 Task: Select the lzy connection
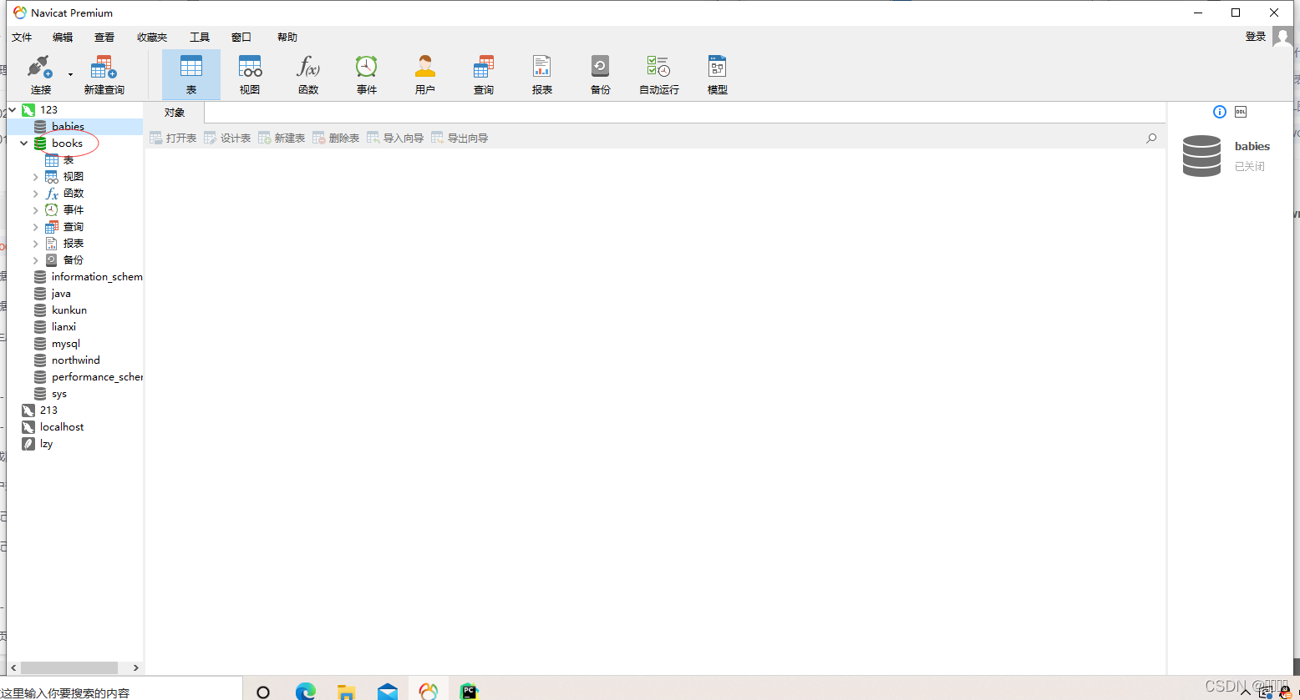[46, 444]
